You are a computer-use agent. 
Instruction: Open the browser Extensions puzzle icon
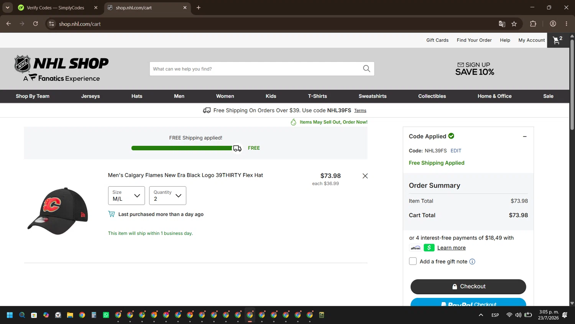(x=533, y=24)
